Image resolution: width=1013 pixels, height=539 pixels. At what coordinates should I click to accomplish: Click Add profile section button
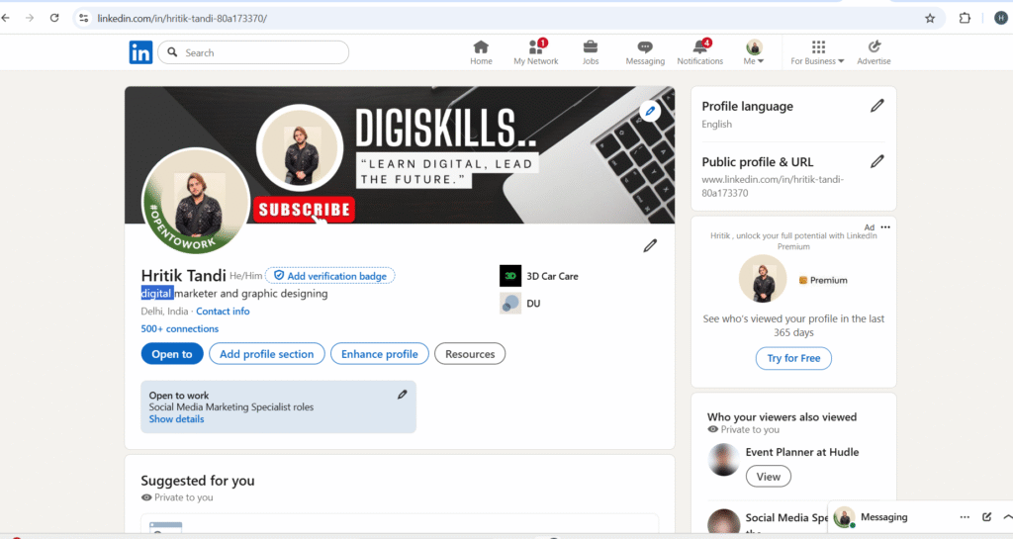[x=266, y=354]
